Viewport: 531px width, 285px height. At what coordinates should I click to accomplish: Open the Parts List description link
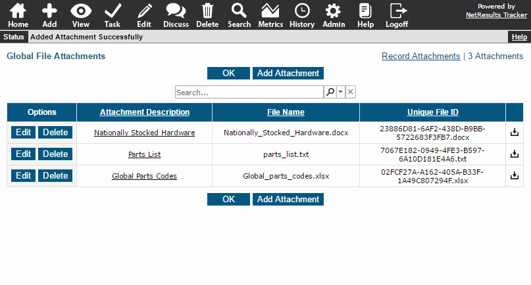[x=145, y=154]
